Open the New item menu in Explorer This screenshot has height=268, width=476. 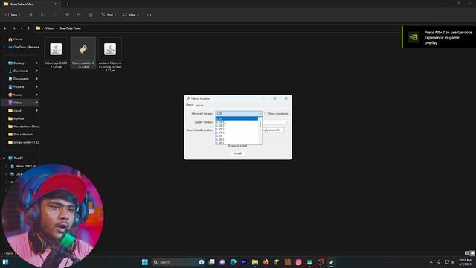pyautogui.click(x=13, y=15)
